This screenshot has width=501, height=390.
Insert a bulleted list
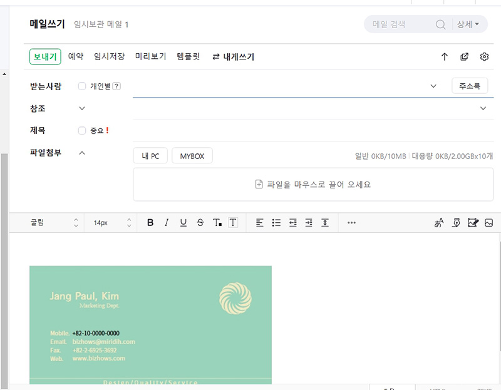pyautogui.click(x=276, y=222)
